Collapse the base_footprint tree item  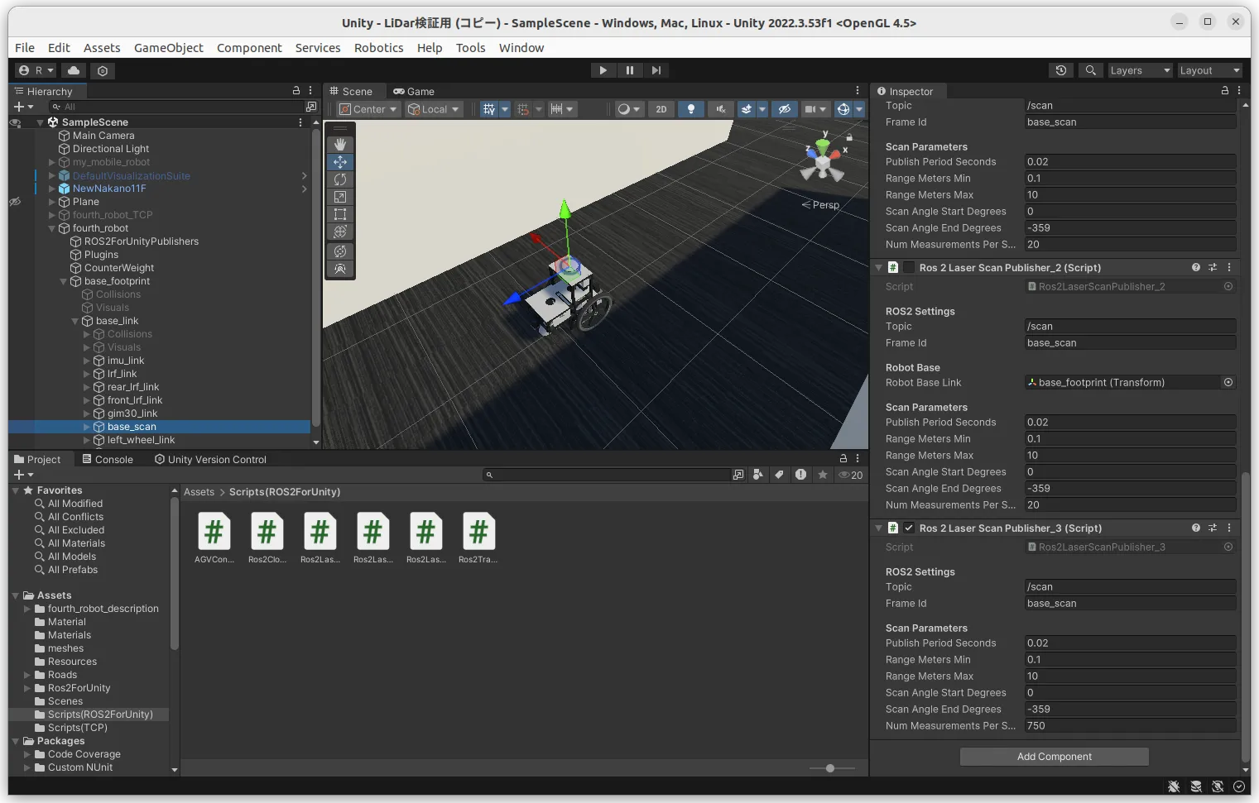click(x=64, y=281)
